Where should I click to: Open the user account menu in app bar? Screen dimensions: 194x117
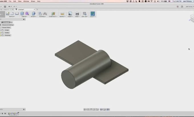pos(189,7)
